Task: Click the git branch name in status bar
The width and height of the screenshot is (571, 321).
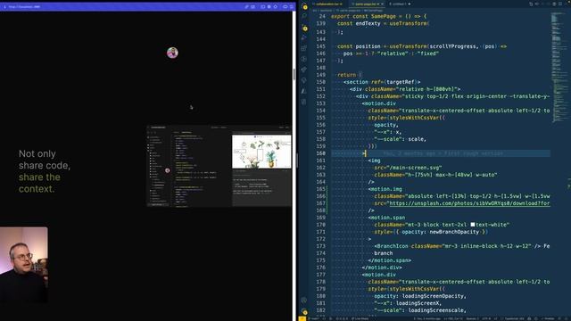Action: pyautogui.click(x=314, y=319)
